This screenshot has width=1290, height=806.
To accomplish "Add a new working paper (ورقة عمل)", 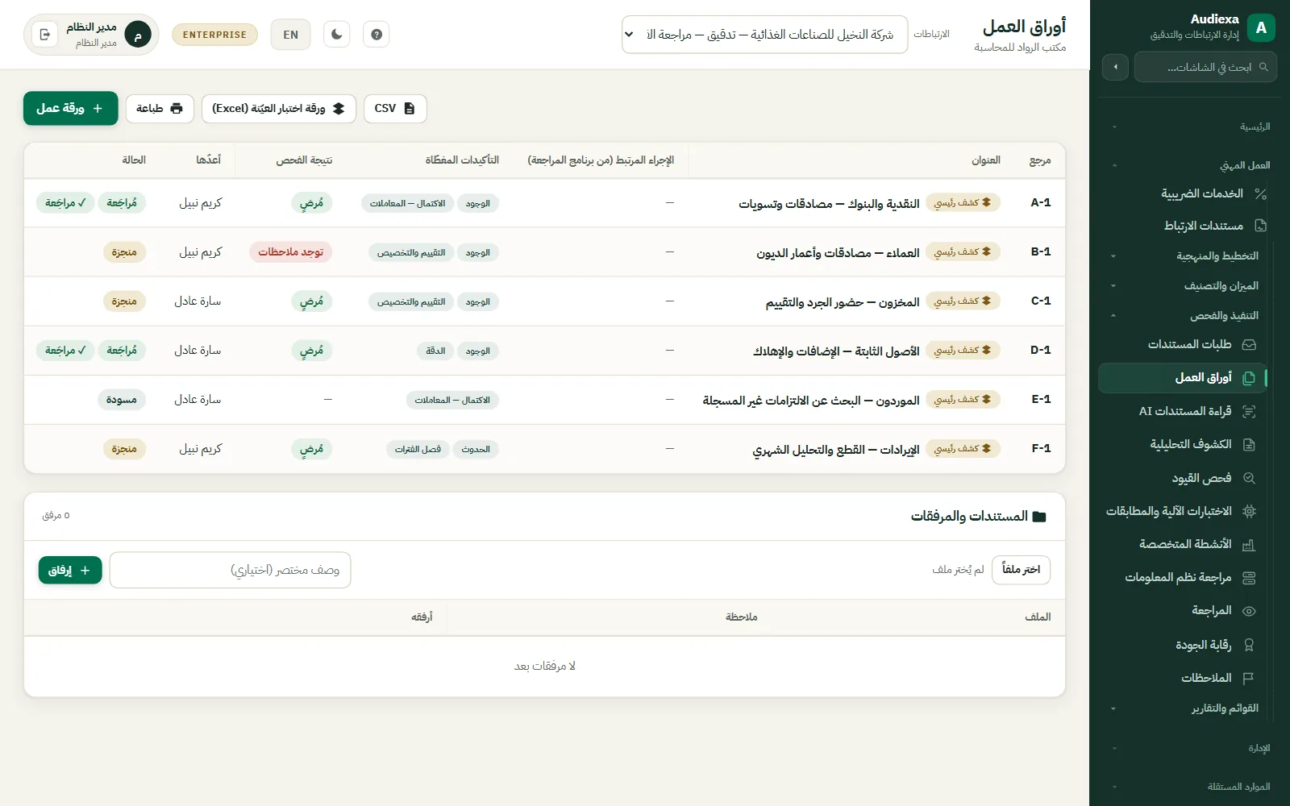I will tap(71, 108).
